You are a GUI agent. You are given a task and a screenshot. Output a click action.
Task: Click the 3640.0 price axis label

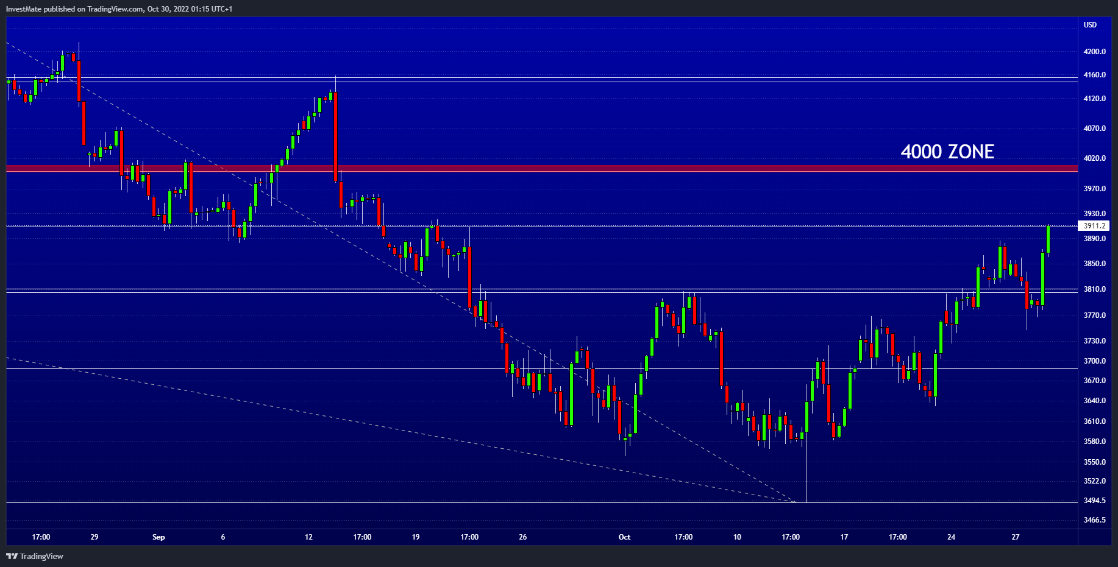click(x=1094, y=401)
